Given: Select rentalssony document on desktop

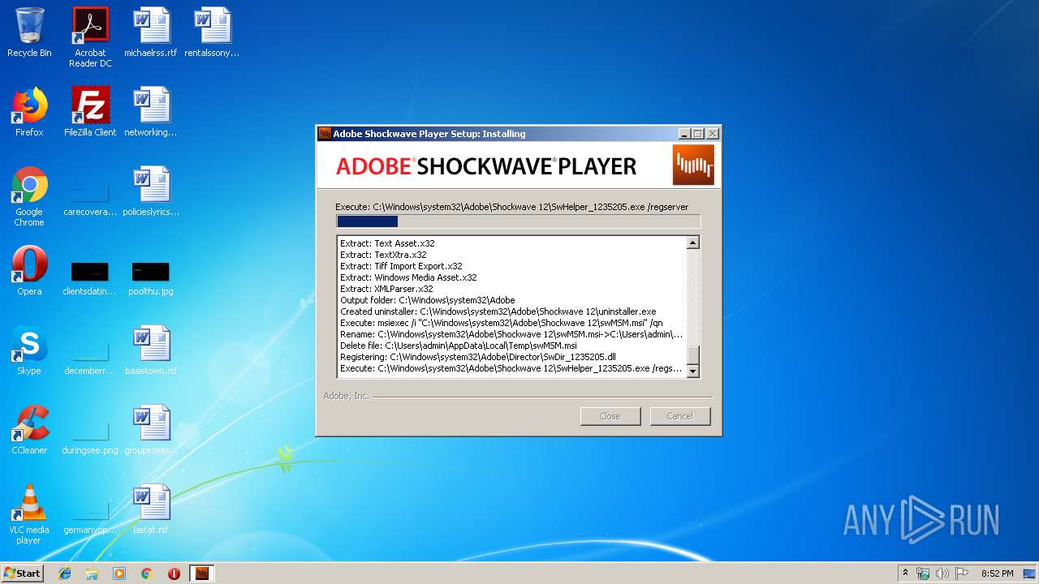Looking at the screenshot, I should tap(212, 32).
